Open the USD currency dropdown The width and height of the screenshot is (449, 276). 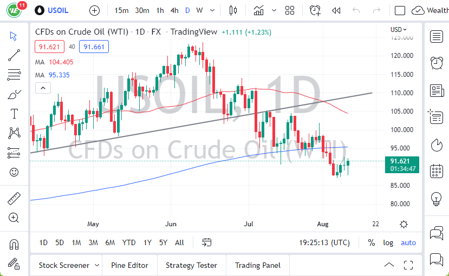(399, 30)
